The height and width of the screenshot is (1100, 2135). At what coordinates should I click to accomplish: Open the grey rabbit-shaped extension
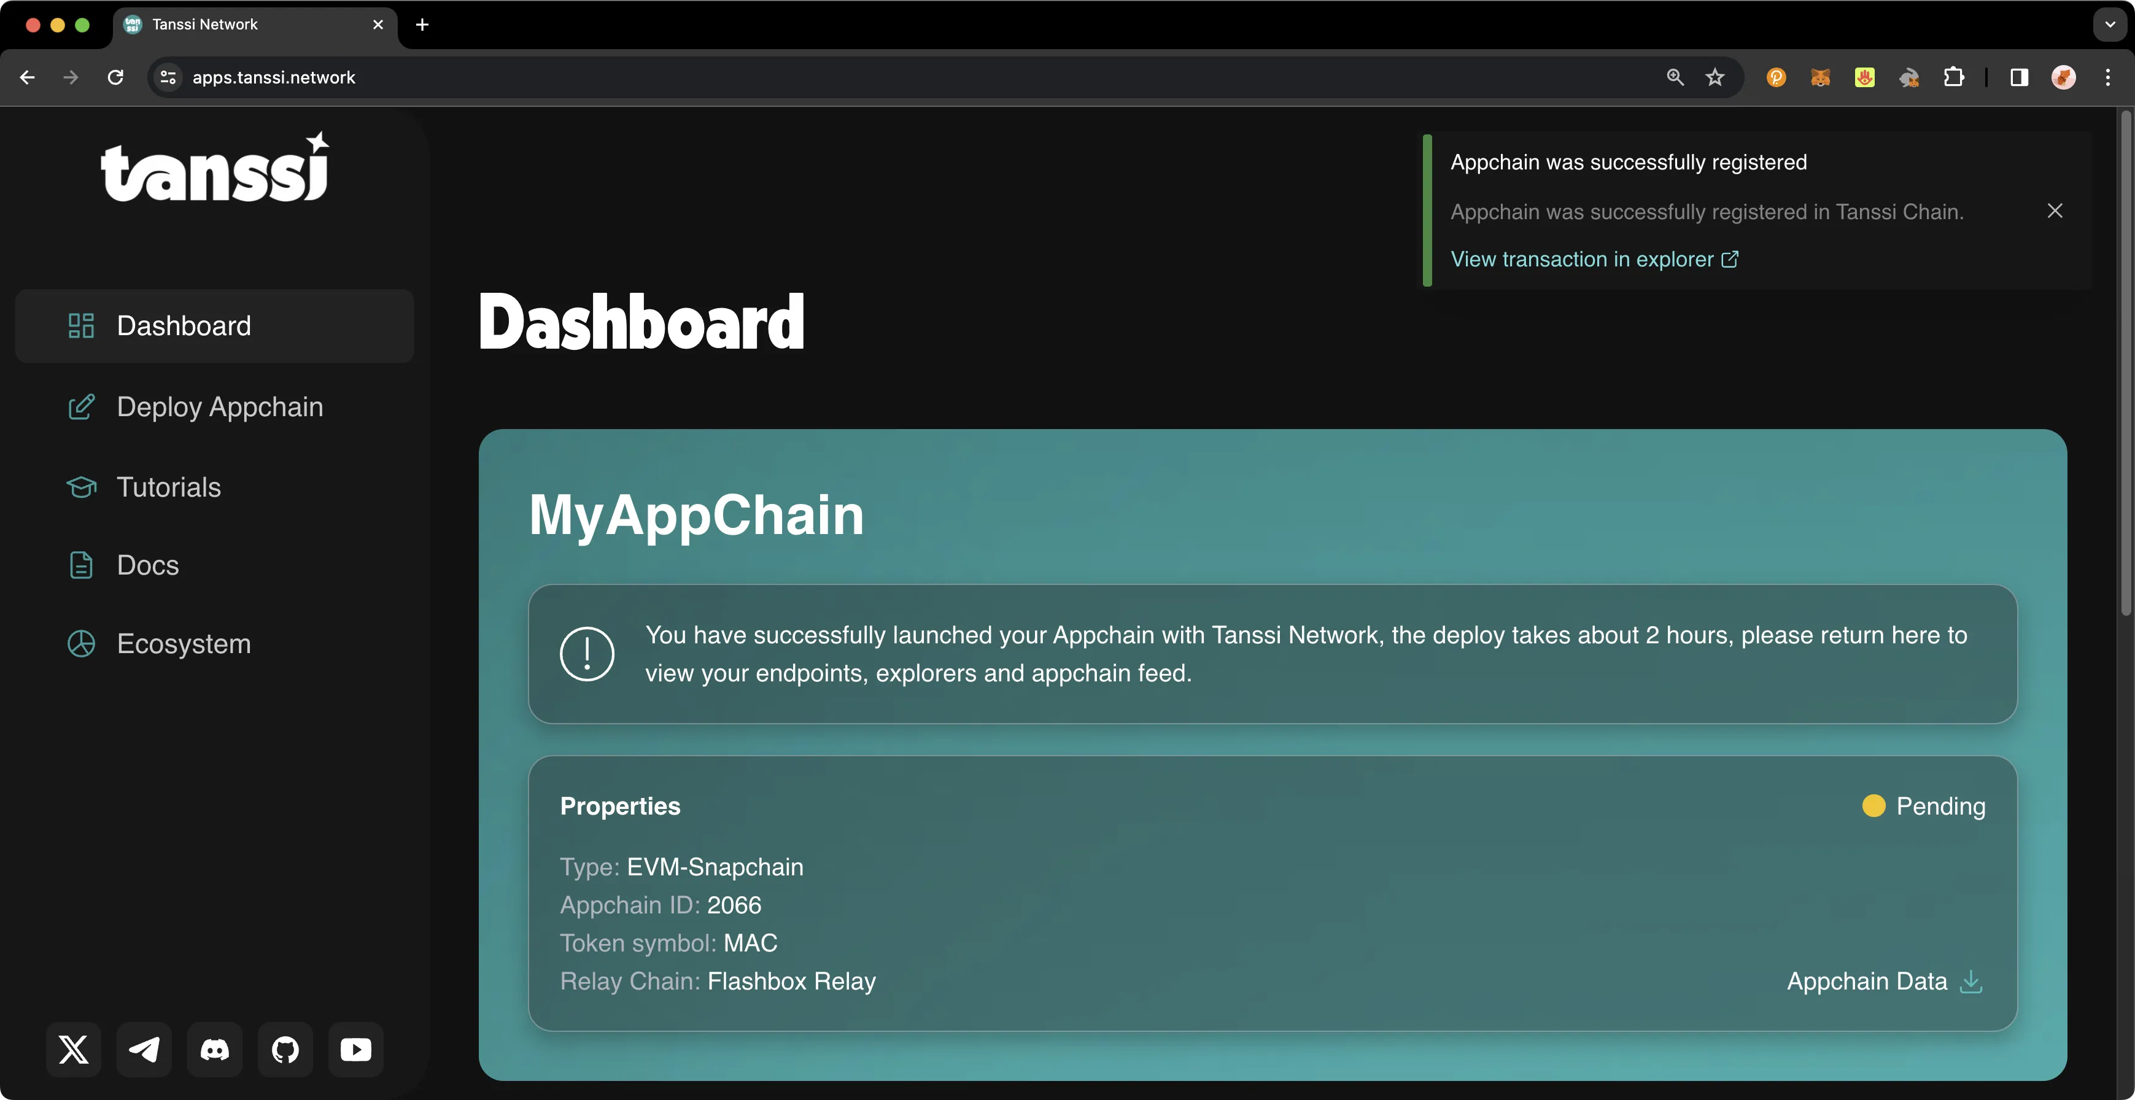(x=1910, y=77)
